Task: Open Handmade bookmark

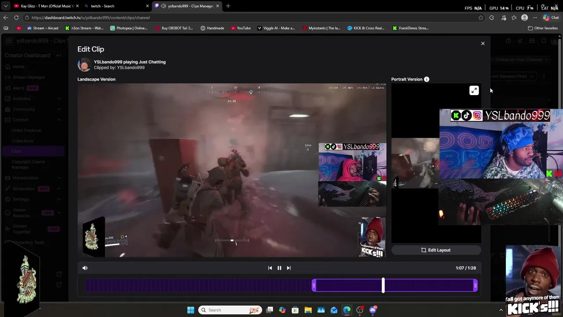Action: (212, 28)
